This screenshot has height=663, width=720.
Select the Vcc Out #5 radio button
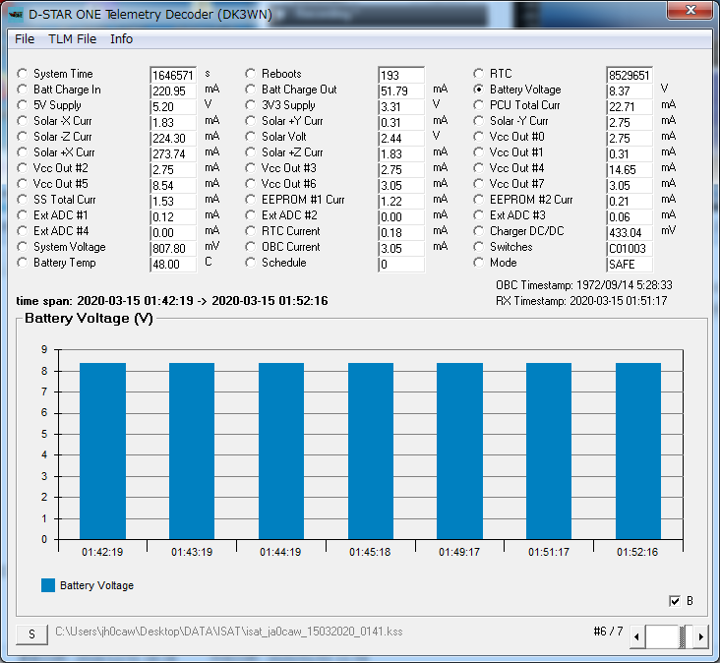(x=22, y=184)
